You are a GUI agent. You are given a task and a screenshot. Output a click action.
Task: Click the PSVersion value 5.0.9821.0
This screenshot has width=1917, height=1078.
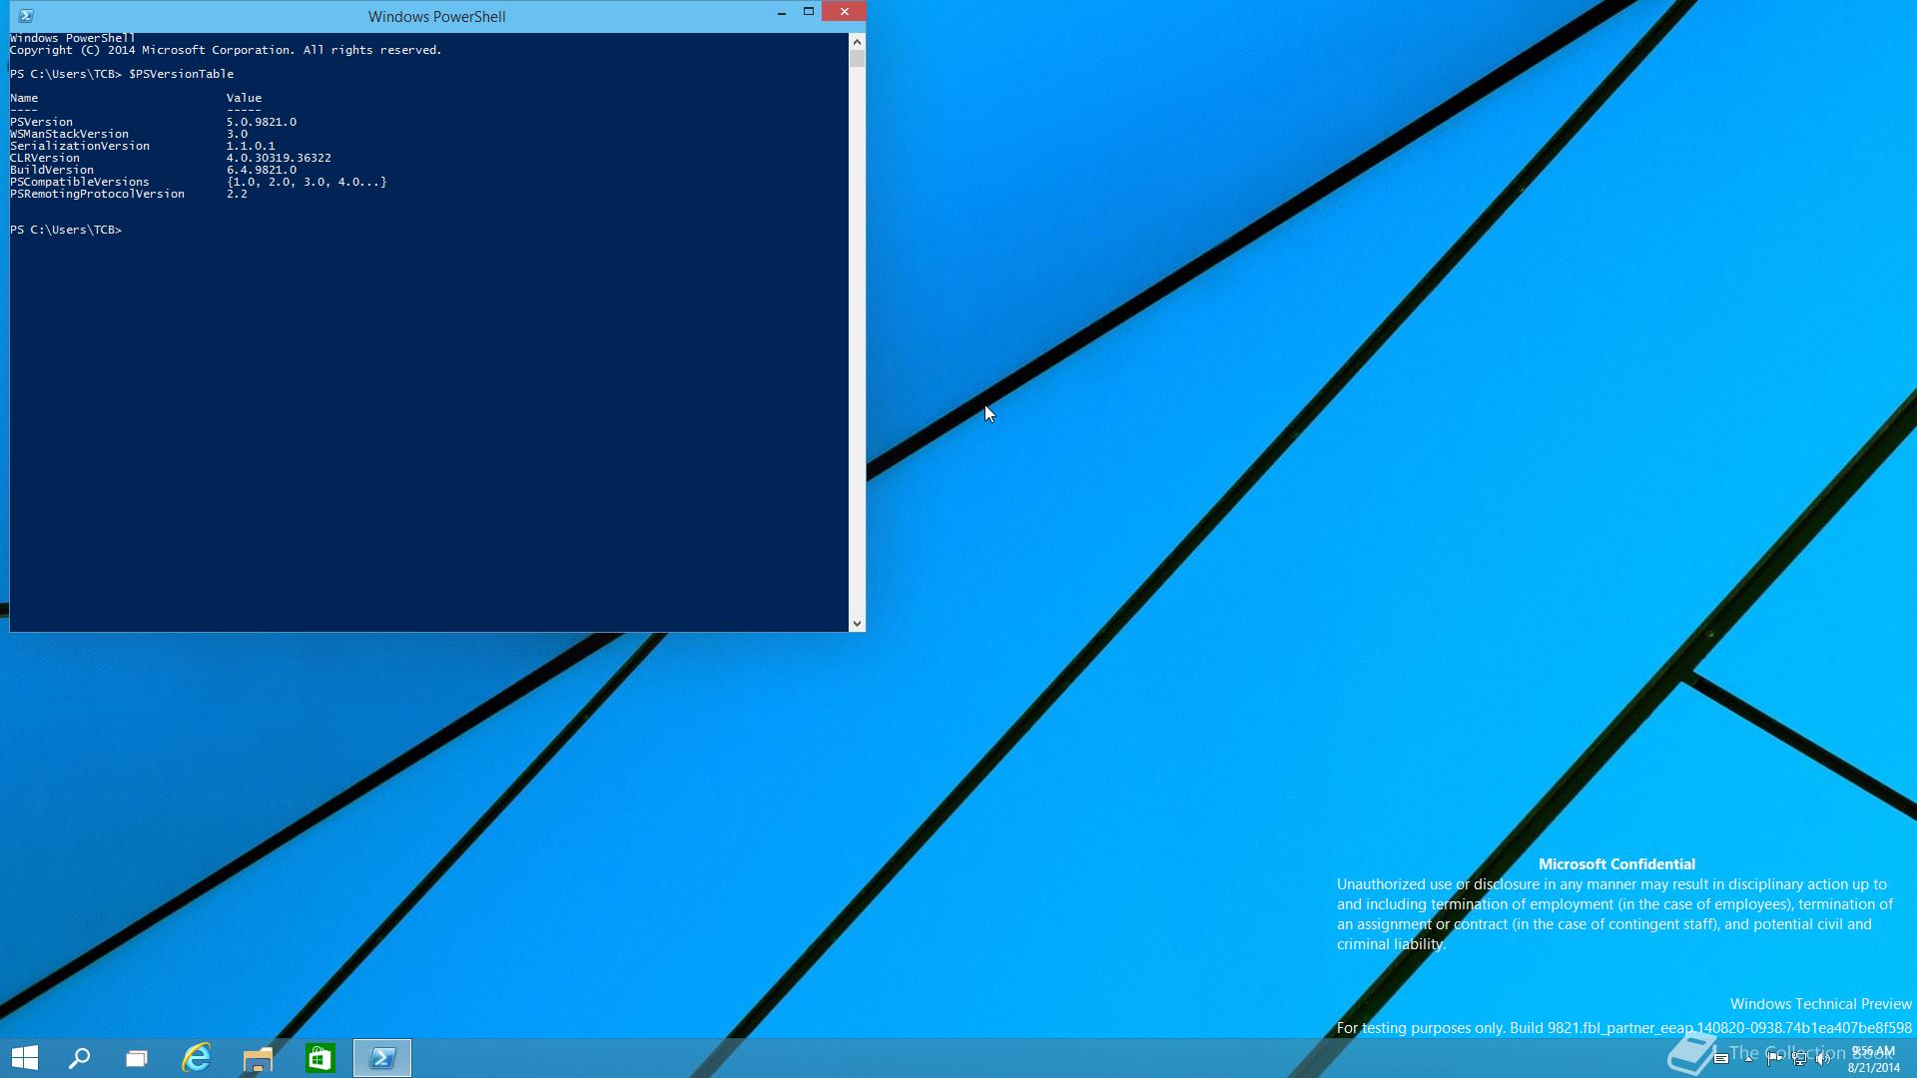pos(262,122)
